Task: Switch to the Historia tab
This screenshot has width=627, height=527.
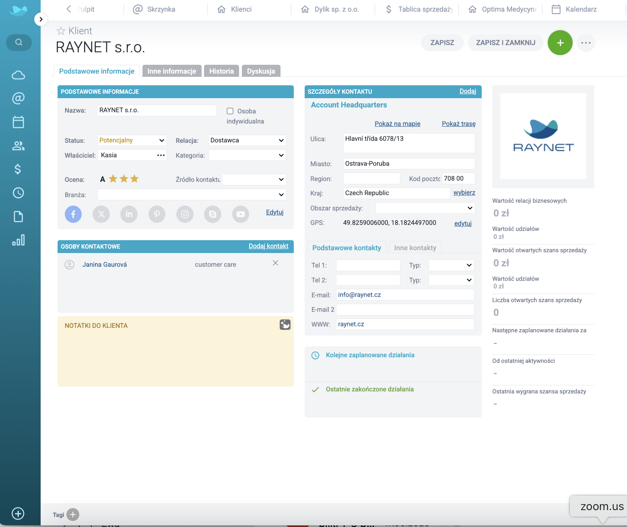Action: coord(221,71)
